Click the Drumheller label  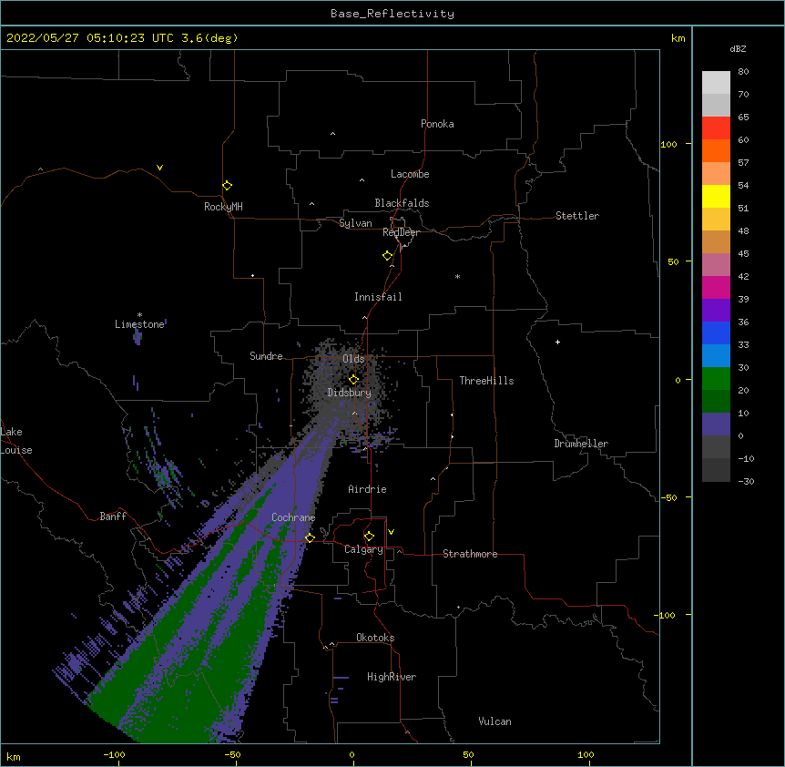pos(581,444)
